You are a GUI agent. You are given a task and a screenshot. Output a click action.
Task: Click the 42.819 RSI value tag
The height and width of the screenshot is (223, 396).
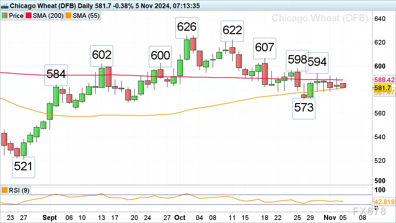coord(384,202)
